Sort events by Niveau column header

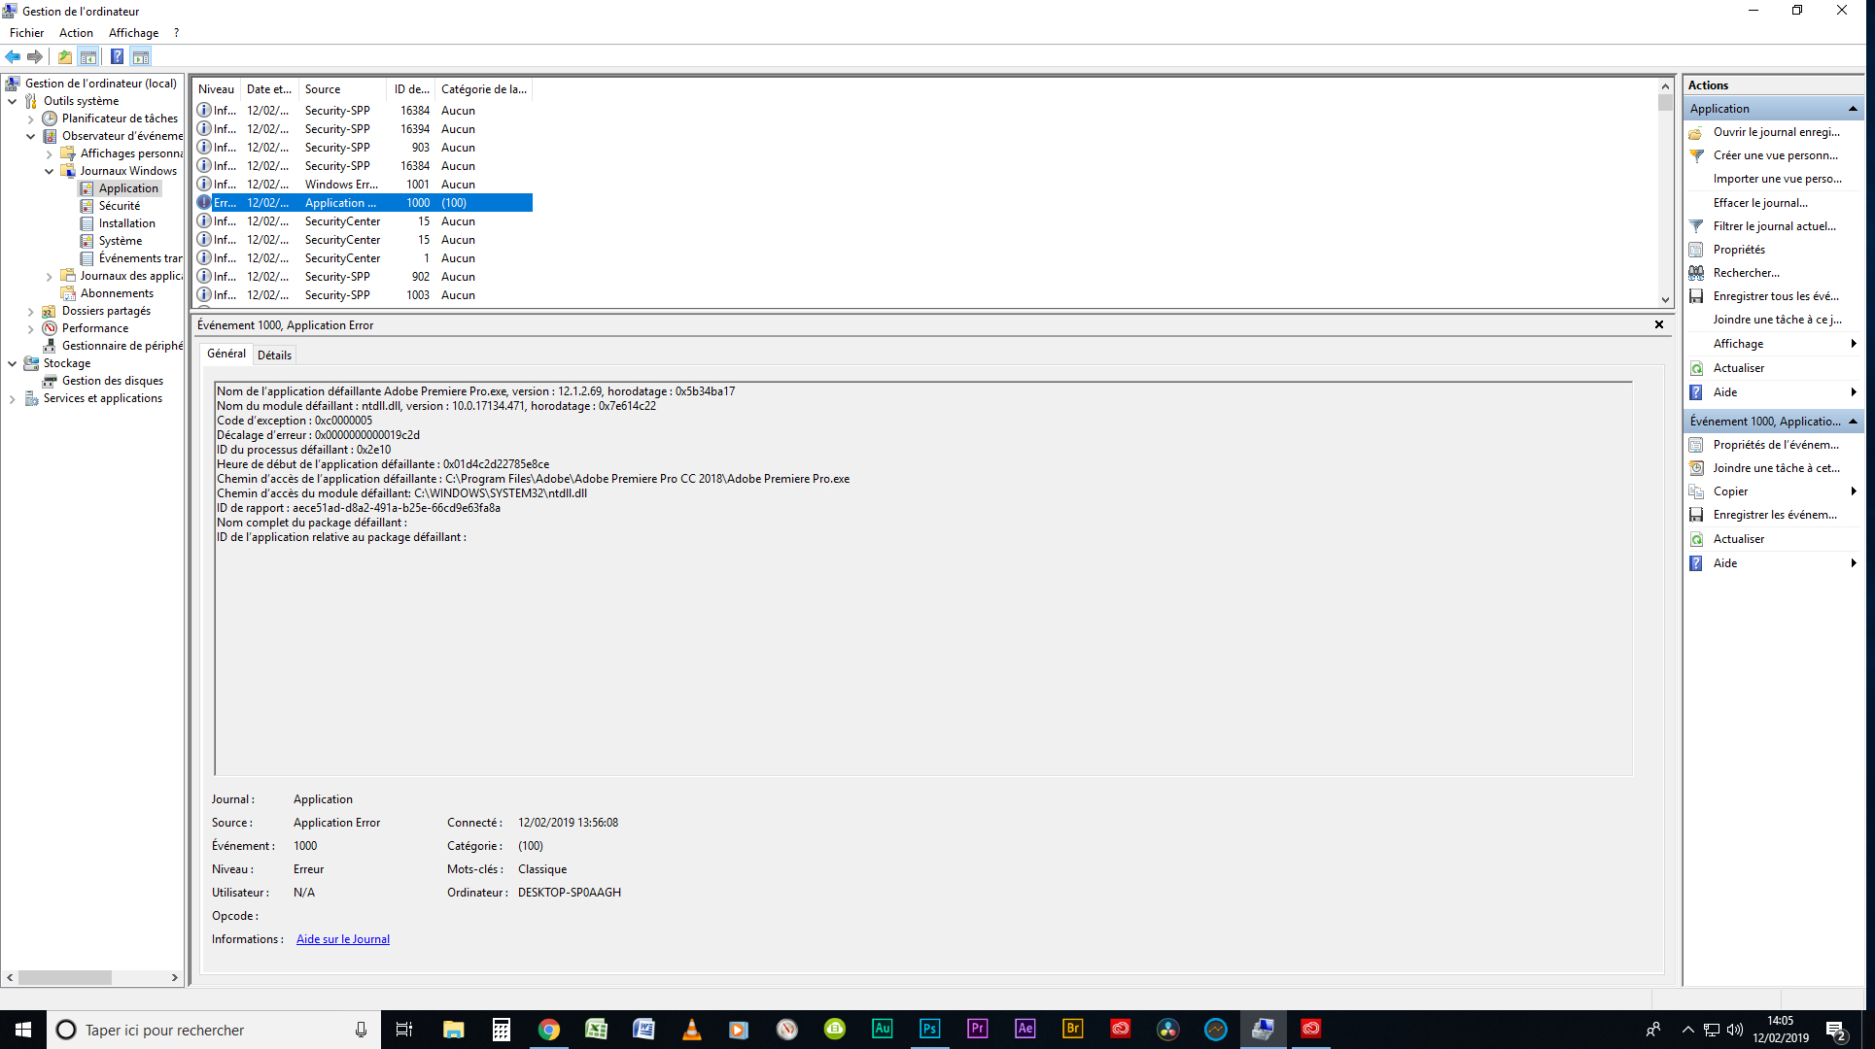tap(216, 89)
